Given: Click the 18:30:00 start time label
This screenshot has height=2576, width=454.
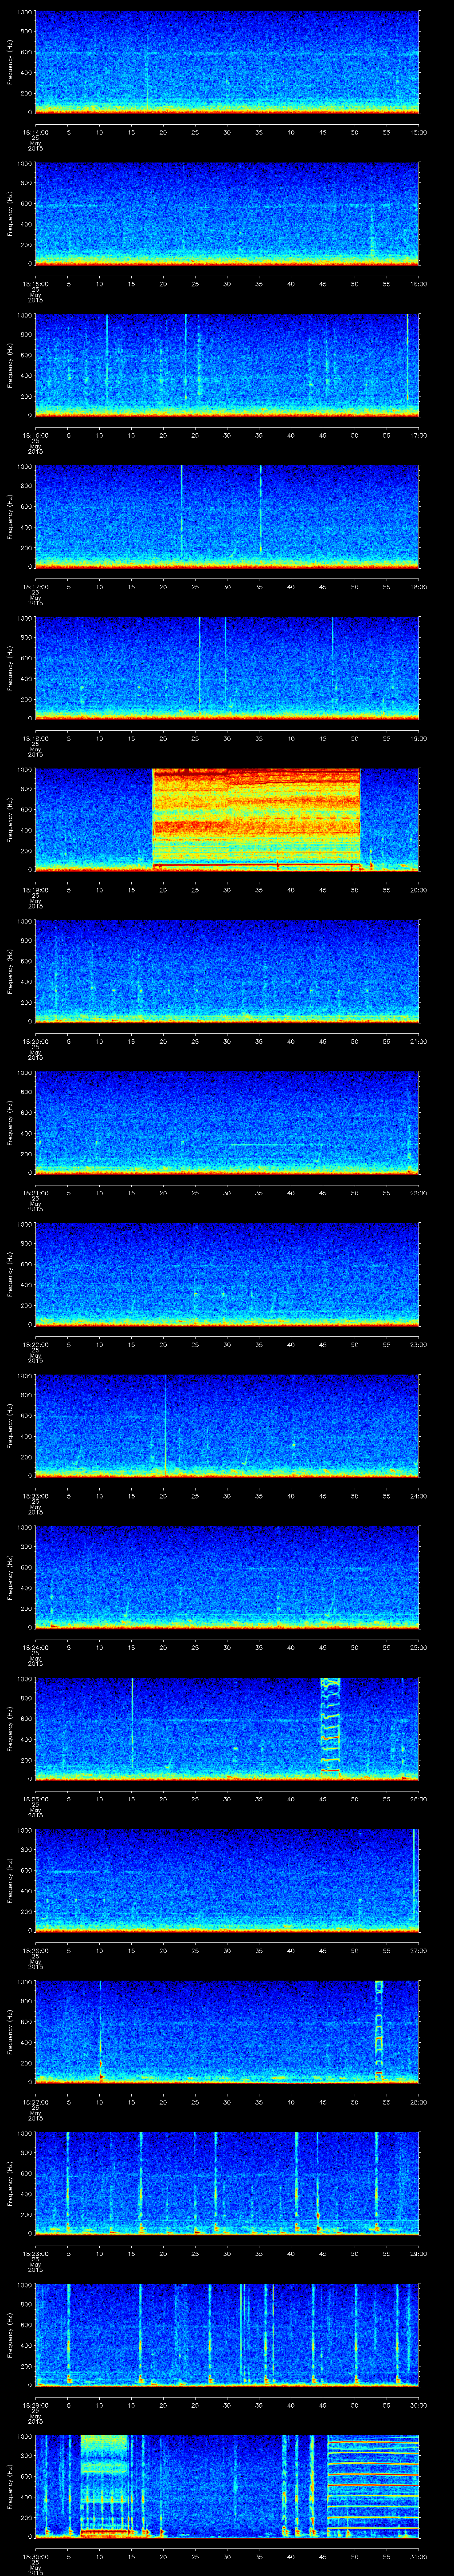Looking at the screenshot, I should coord(35,2556).
